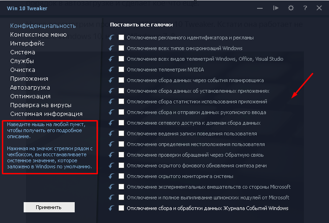Restore default arrow for экспериментальных вмешательств

(112, 187)
